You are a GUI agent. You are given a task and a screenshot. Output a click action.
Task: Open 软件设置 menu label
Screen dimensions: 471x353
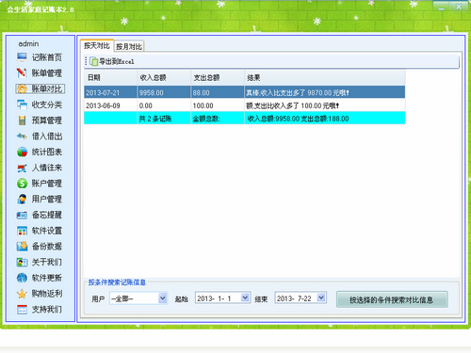coord(47,231)
